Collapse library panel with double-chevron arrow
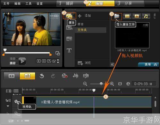 point(112,64)
